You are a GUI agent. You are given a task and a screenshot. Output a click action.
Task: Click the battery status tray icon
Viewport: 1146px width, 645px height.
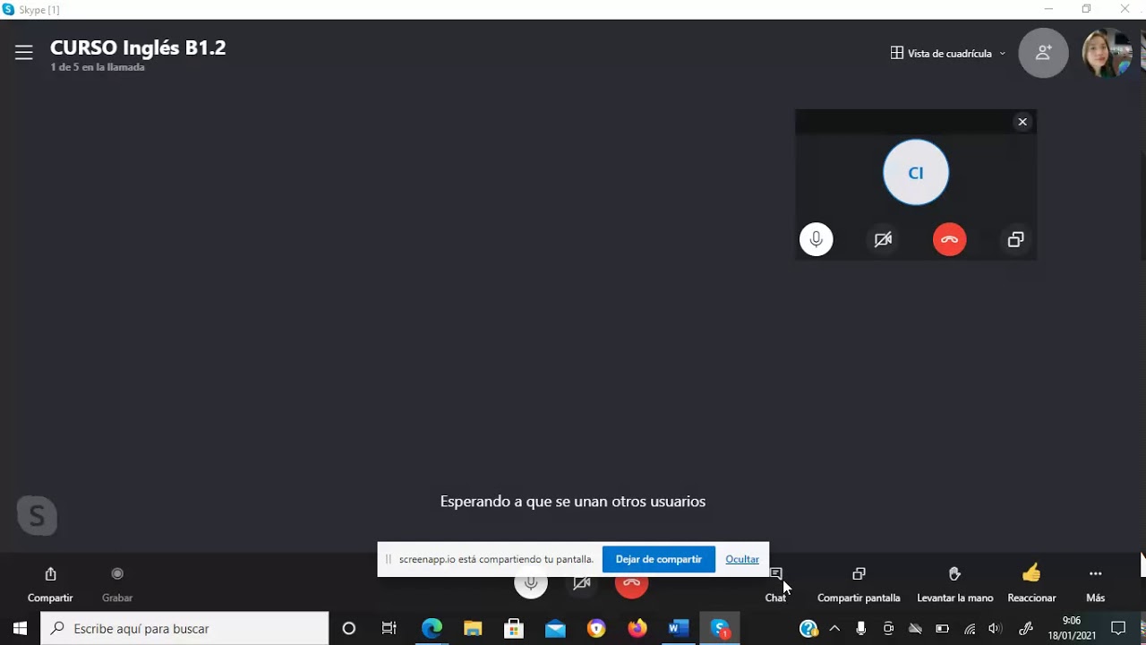coord(942,629)
